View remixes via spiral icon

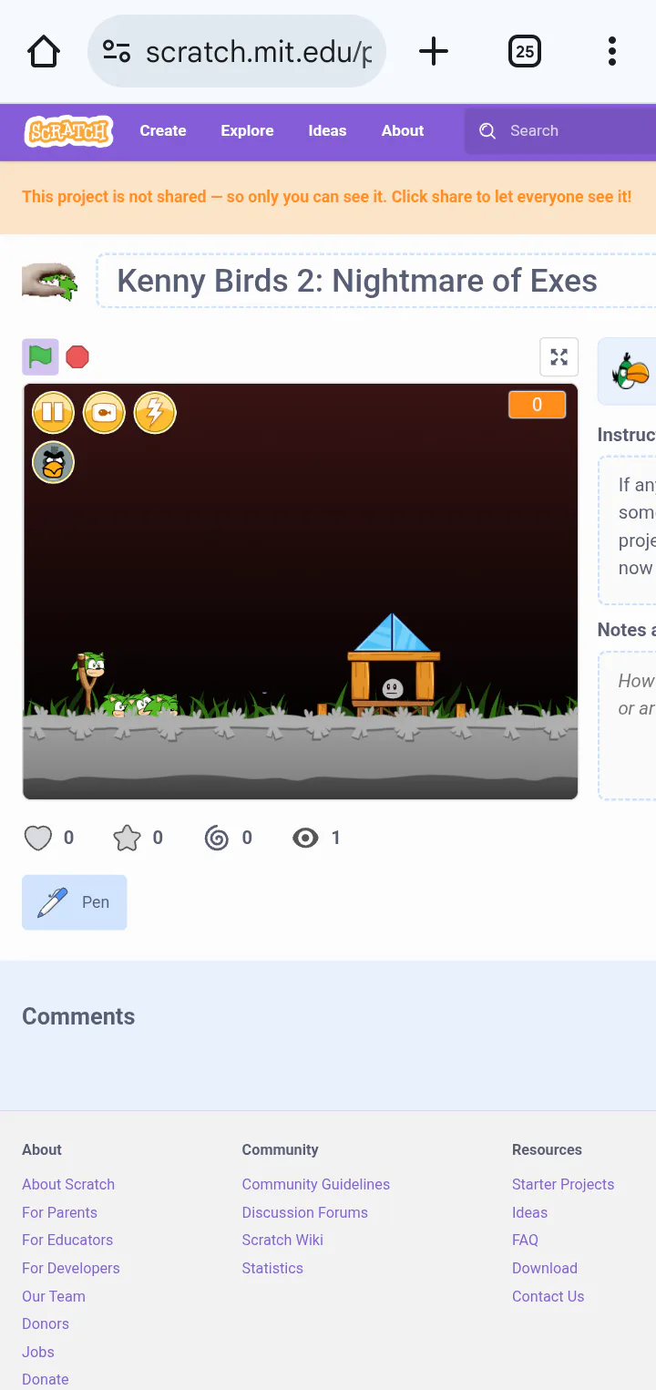217,838
